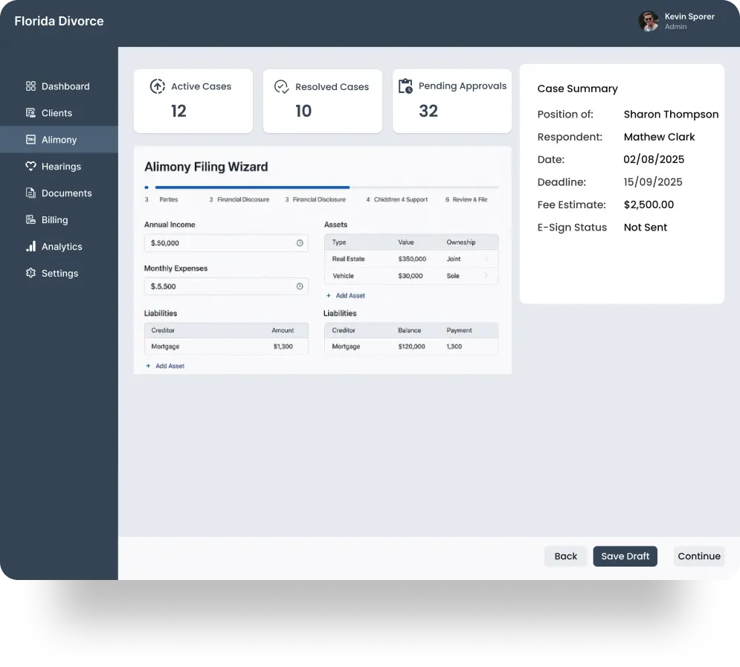Click the Analytics bar chart icon
The height and width of the screenshot is (667, 740).
pos(30,247)
